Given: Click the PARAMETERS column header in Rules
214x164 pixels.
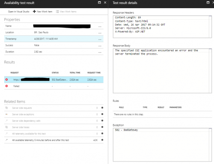Looking at the screenshot, I should click(x=175, y=107).
